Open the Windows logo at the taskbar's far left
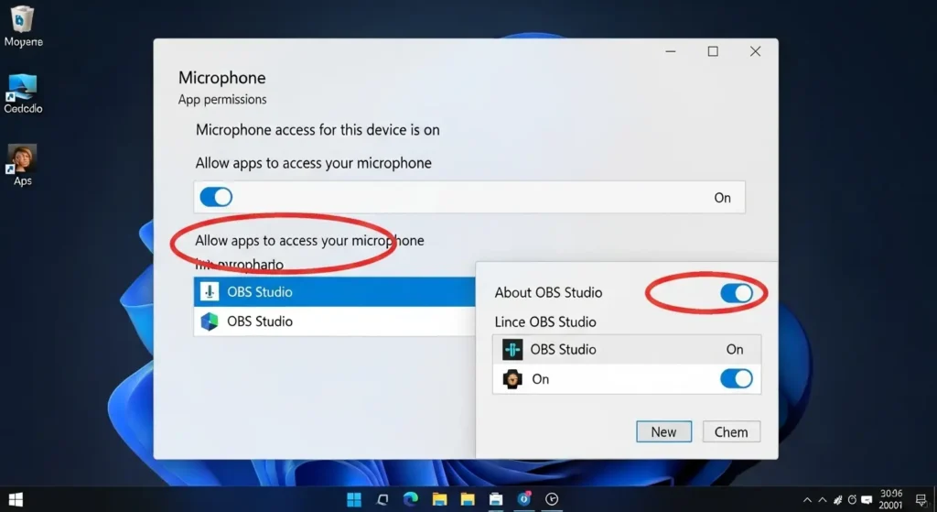 pyautogui.click(x=16, y=499)
